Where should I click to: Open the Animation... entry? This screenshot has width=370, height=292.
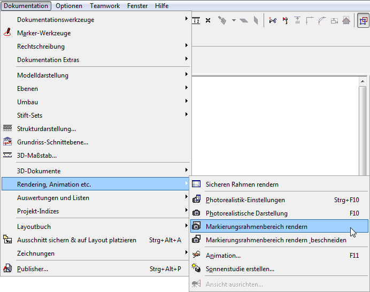pyautogui.click(x=279, y=255)
